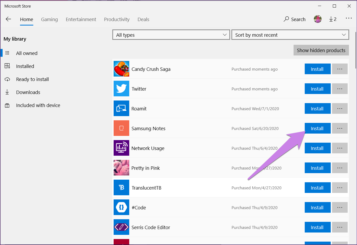Switch to the Entertainment tab
The width and height of the screenshot is (357, 245).
pos(81,20)
